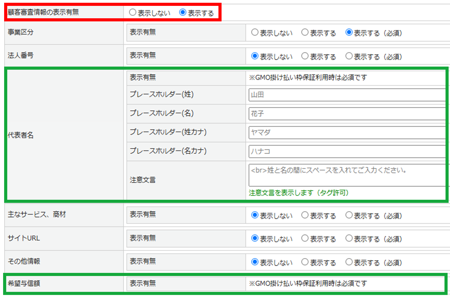Image resolution: width=450 pixels, height=296 pixels.
Task: Click the ※GMO掛け払い枠保証 note in 代表者名 section
Action: tap(308, 78)
